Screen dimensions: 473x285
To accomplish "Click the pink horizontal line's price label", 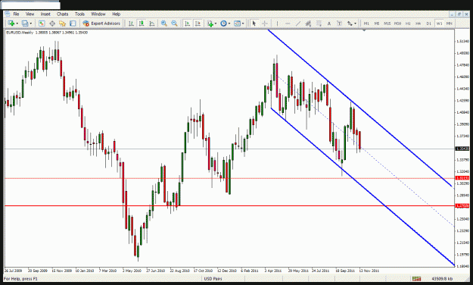I will click(x=462, y=178).
